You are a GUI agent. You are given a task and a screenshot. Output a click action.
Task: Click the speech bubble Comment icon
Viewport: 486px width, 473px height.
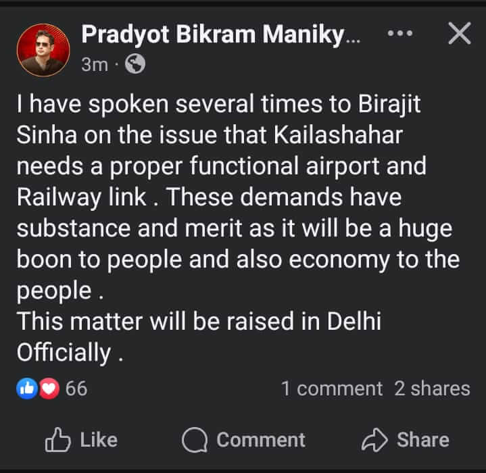click(x=195, y=441)
